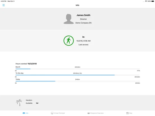Tap the green walking person status icon

69,41
